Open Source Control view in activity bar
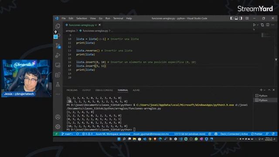279x157 pixels. pos(58,46)
